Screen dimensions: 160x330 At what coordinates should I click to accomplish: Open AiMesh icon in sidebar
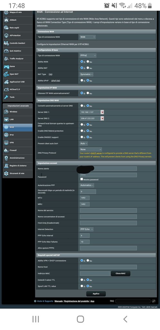[6, 20]
